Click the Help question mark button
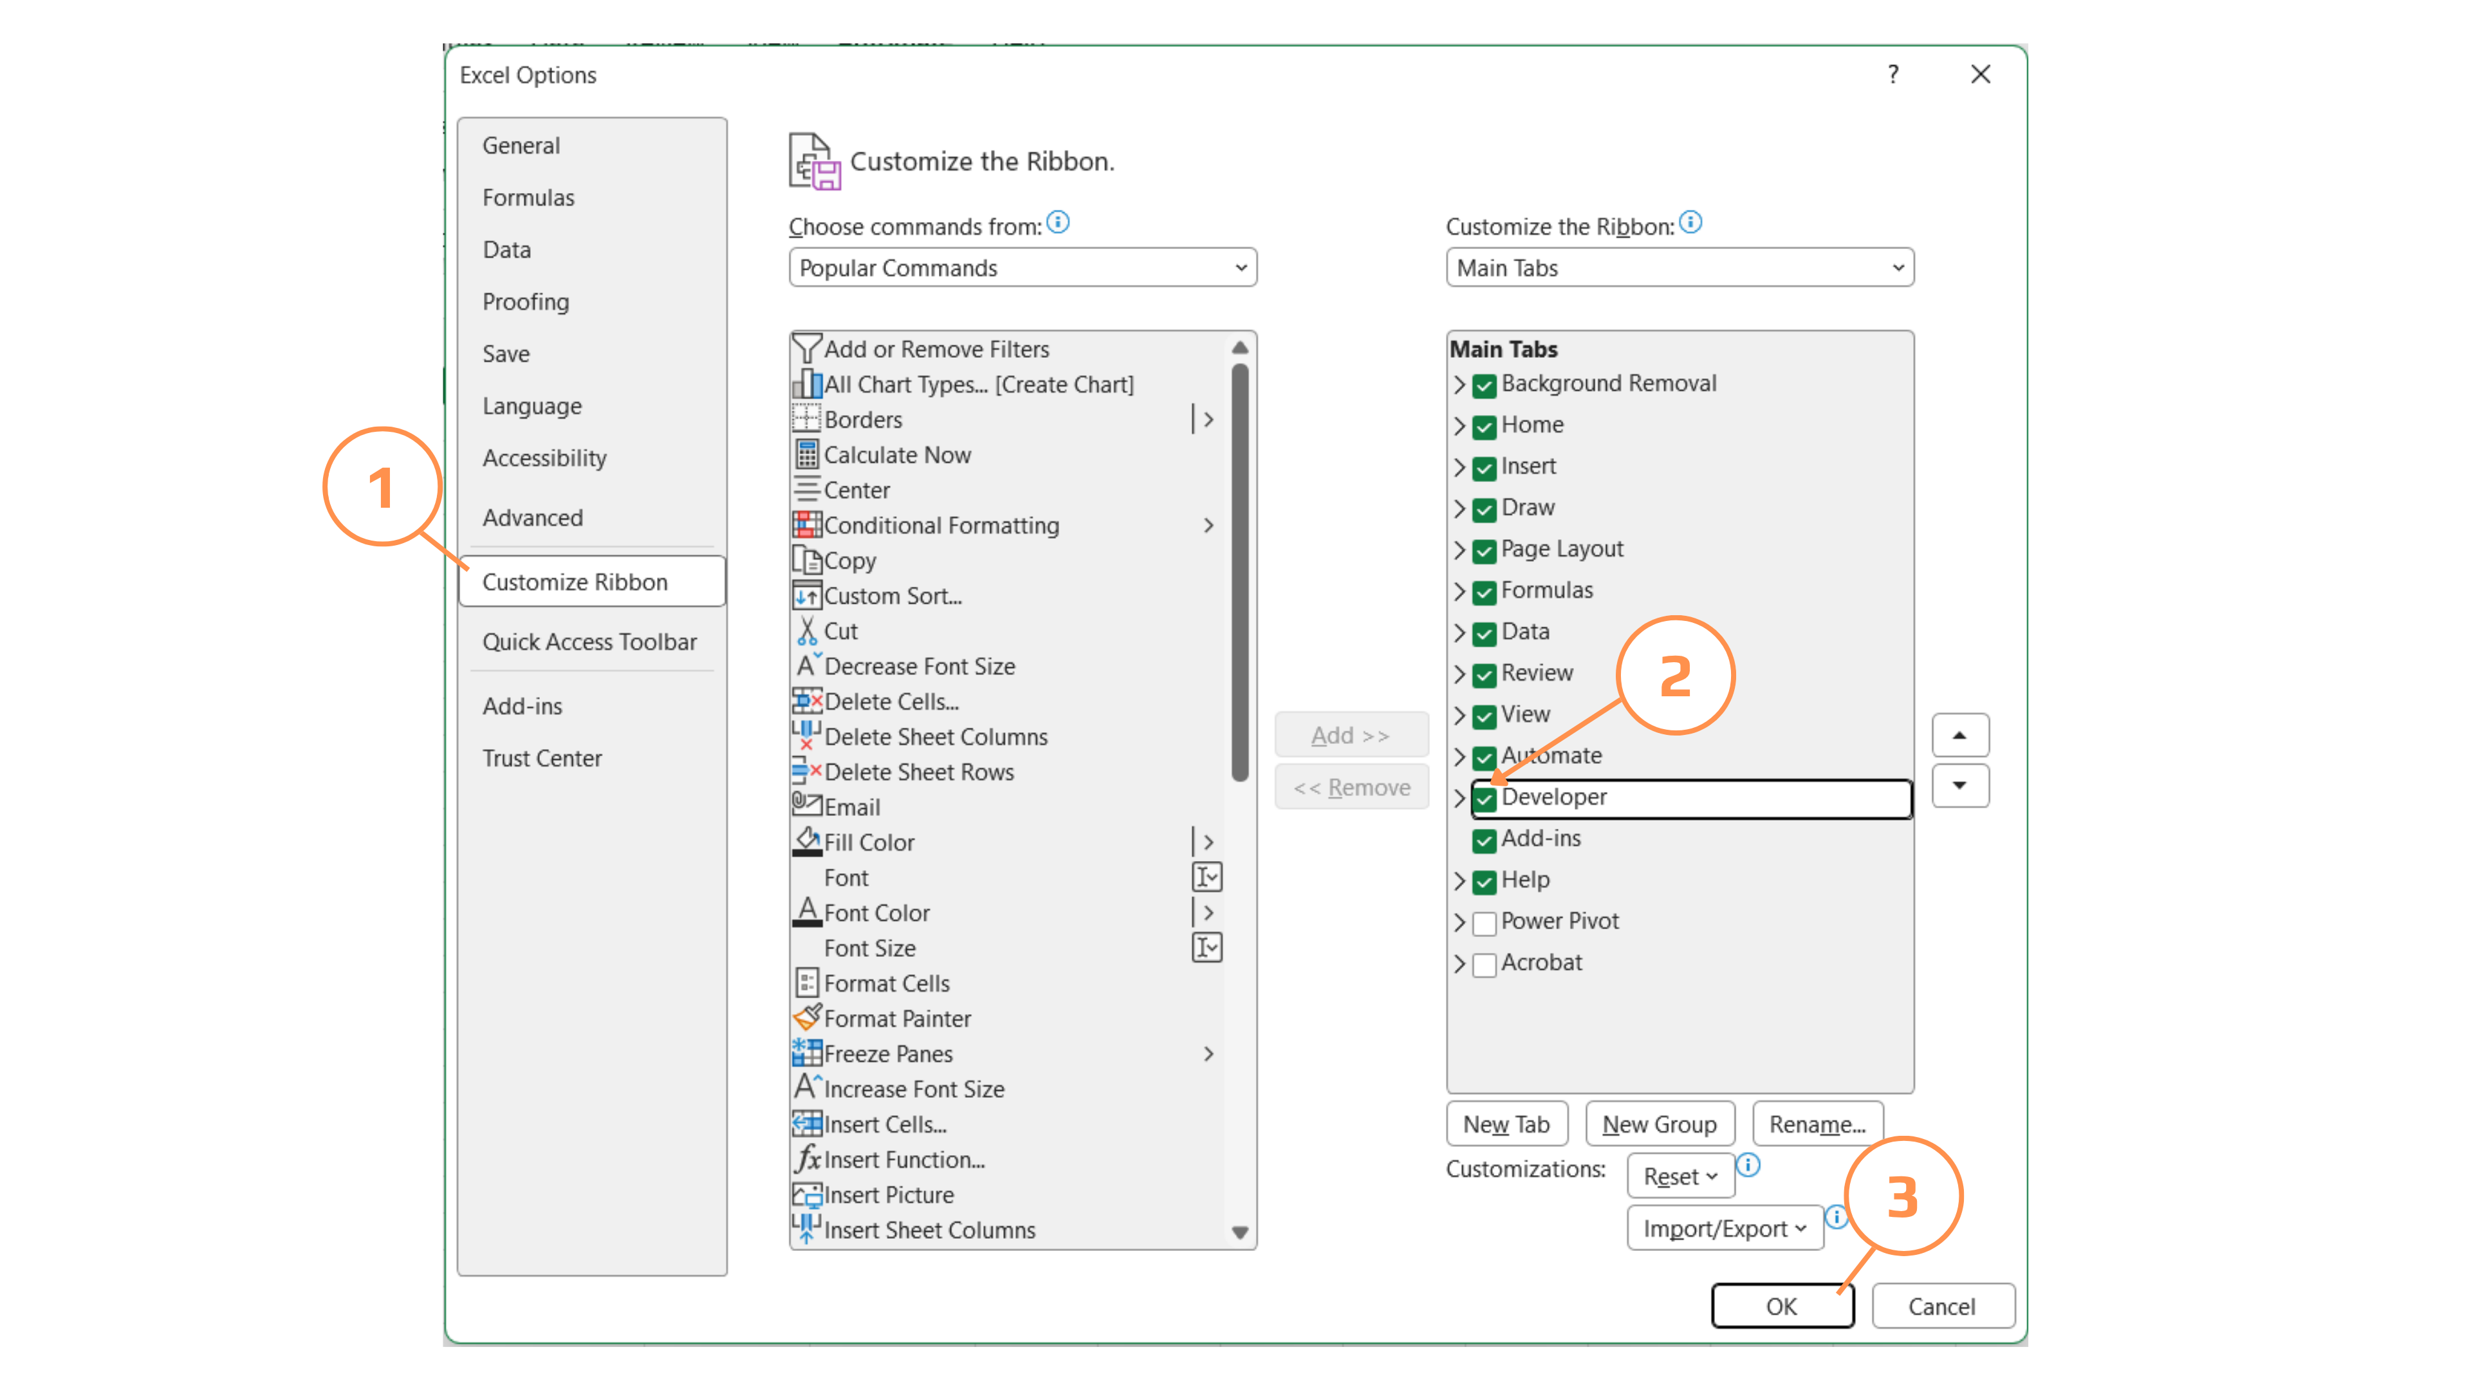 tap(1894, 74)
